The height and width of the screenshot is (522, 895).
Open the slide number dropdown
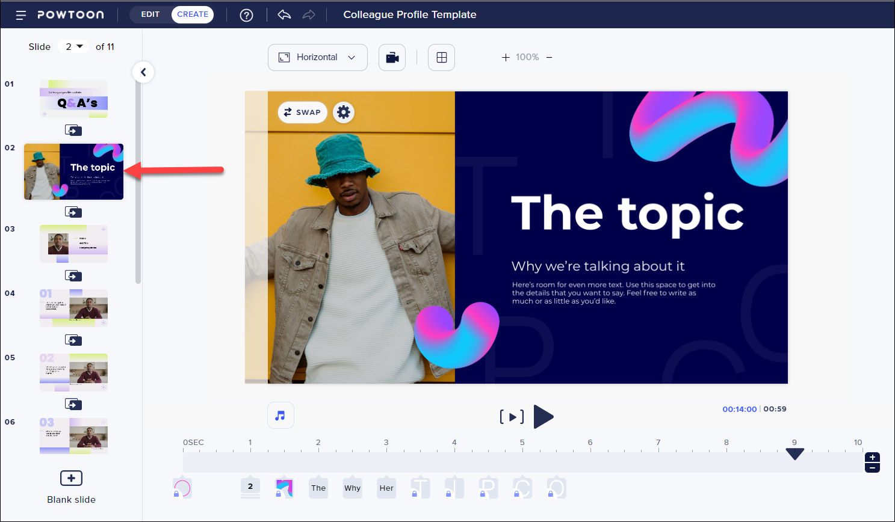73,47
